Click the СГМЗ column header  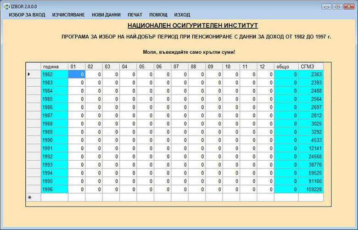coord(311,67)
